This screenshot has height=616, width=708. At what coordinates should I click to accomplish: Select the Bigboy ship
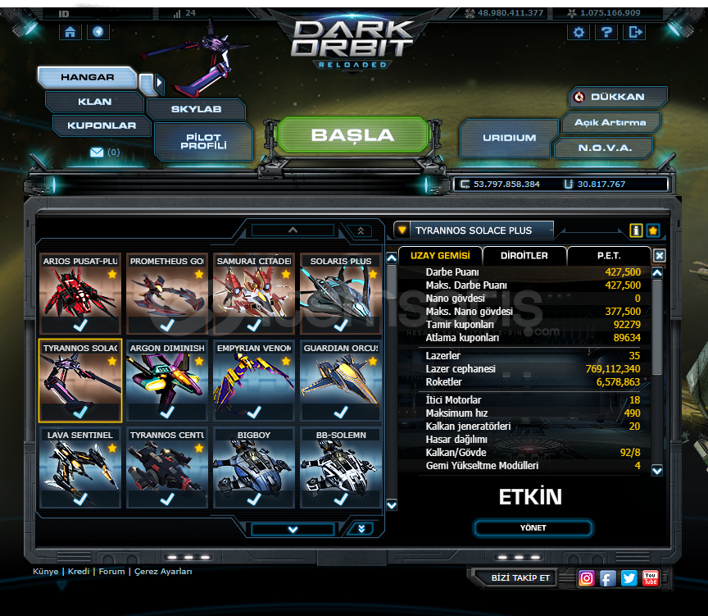pyautogui.click(x=254, y=468)
